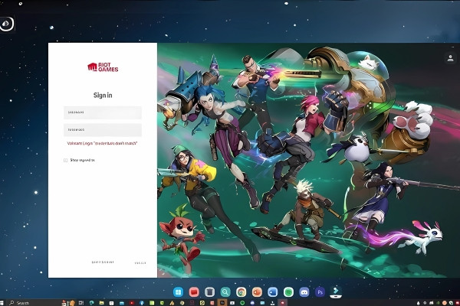Launch the blue Outlook icon in the dock
460x306 pixels.
(272, 291)
